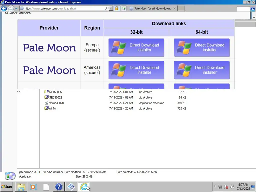
Task: Click the first Pale Moon provider logo
Action: coord(49,48)
